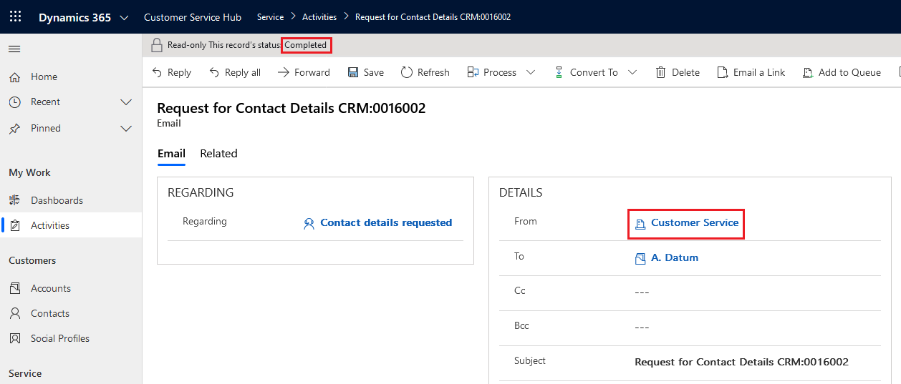Click the Subject field value

point(741,362)
